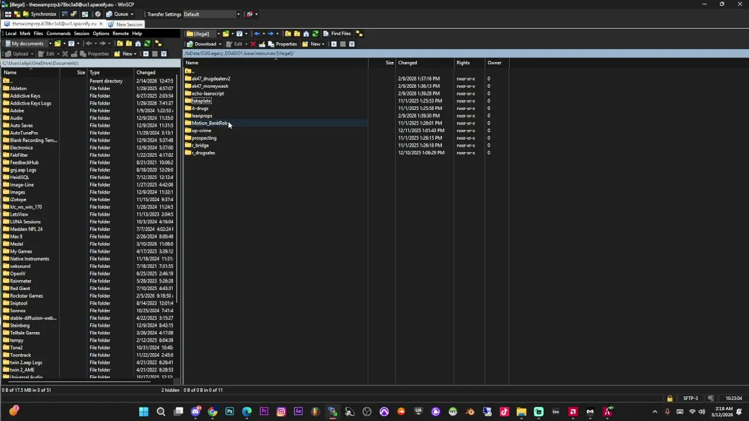Click the remote Unselect Files minus icon
This screenshot has width=749, height=421.
[343, 44]
